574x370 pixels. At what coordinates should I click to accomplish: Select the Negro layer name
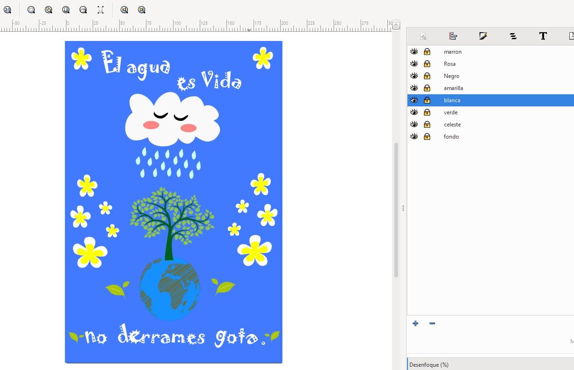point(451,76)
